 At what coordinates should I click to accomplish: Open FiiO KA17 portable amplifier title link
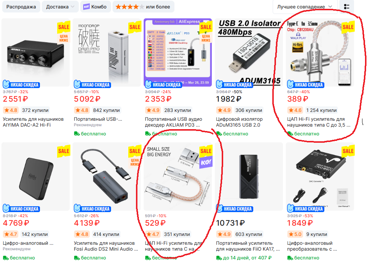[248, 246]
